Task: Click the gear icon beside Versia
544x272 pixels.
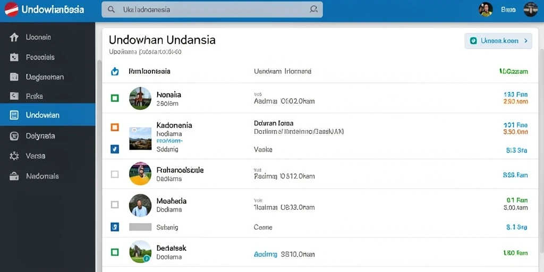Action: [14, 156]
